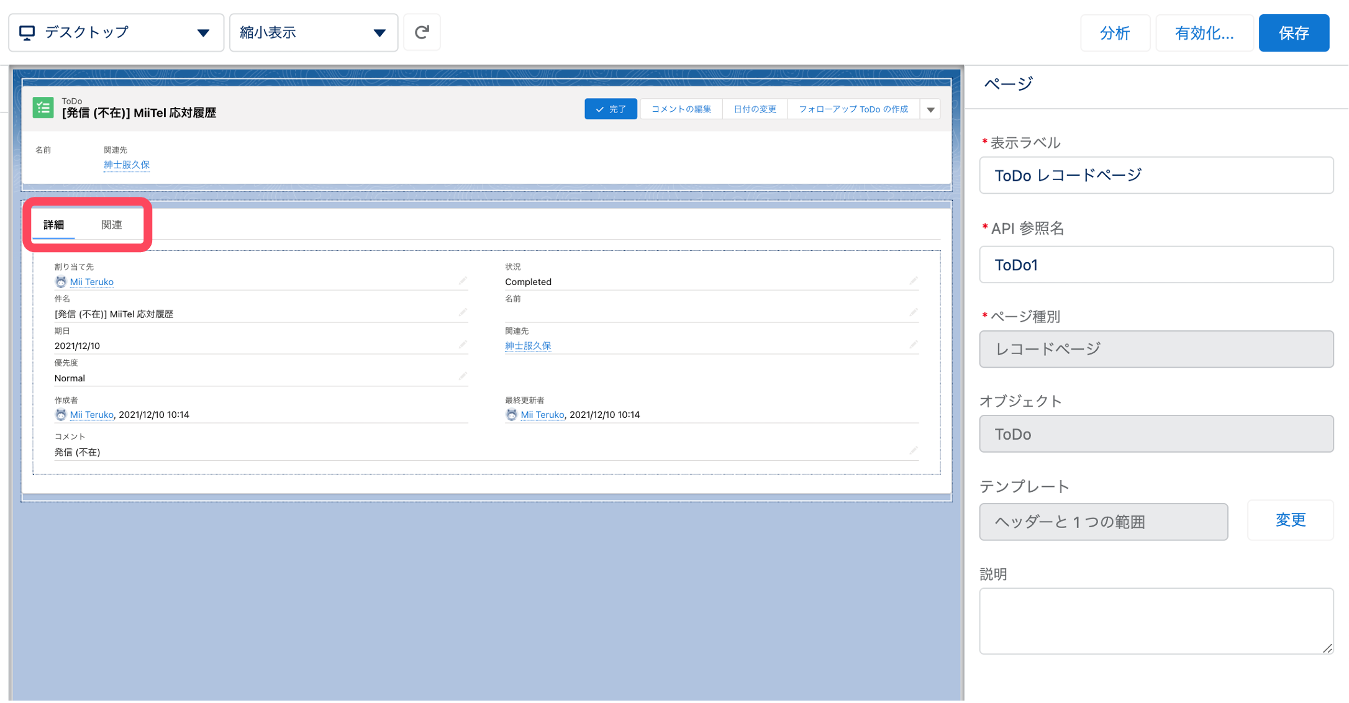Click the green ToDo task icon
This screenshot has width=1349, height=703.
tap(43, 107)
